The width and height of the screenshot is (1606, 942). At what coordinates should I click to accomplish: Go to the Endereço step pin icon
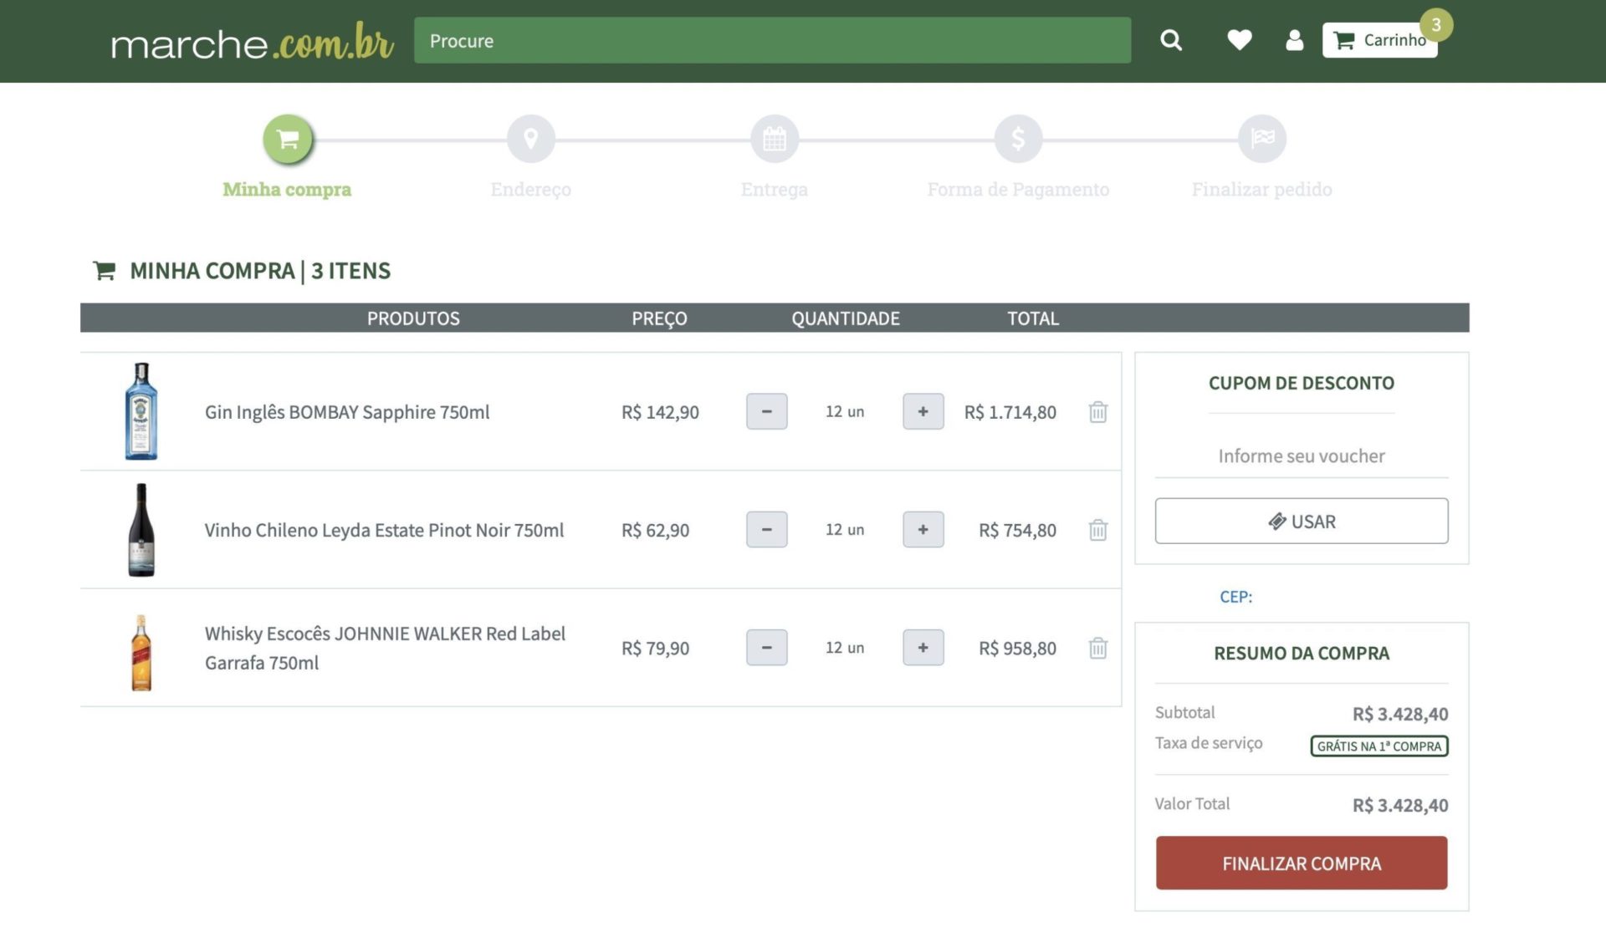coord(530,139)
